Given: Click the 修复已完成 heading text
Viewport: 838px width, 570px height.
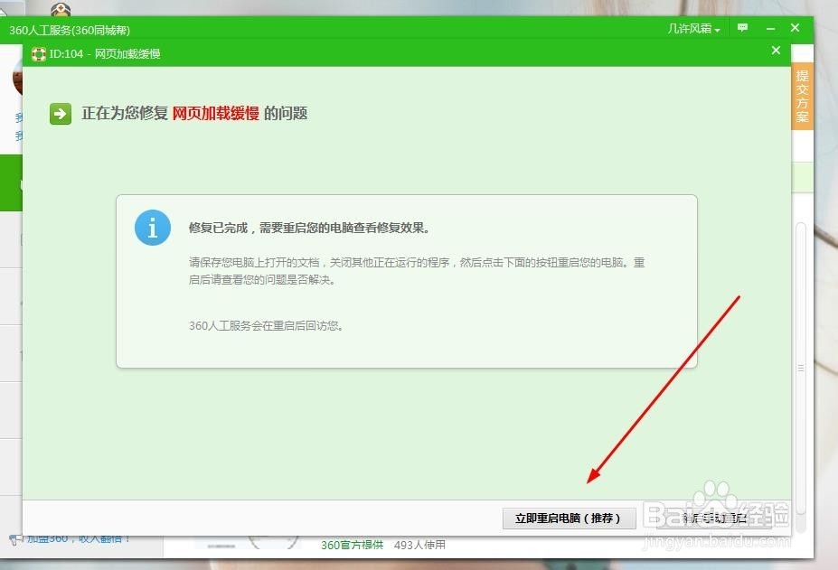Looking at the screenshot, I should pos(309,229).
